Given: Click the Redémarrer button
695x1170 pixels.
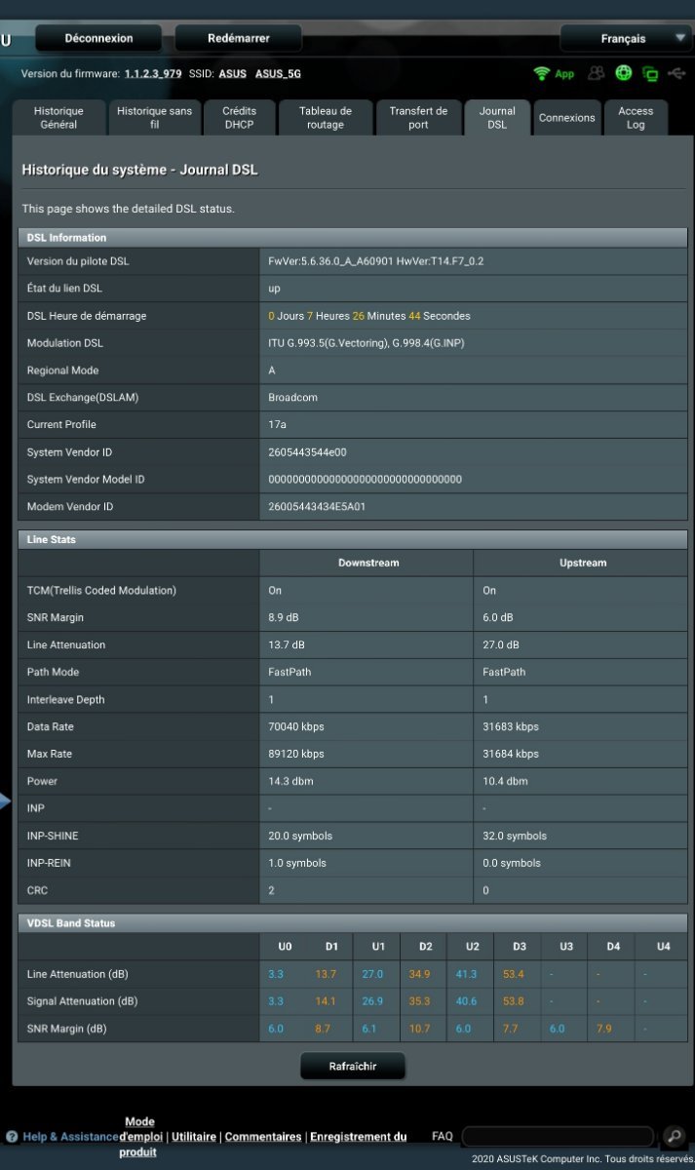Looking at the screenshot, I should (238, 39).
